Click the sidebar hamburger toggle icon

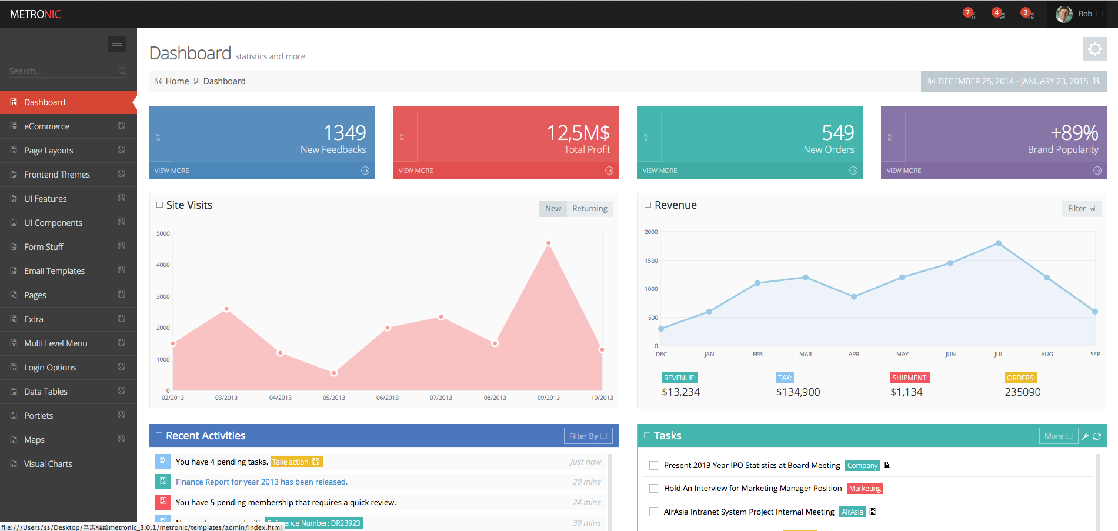pos(116,44)
